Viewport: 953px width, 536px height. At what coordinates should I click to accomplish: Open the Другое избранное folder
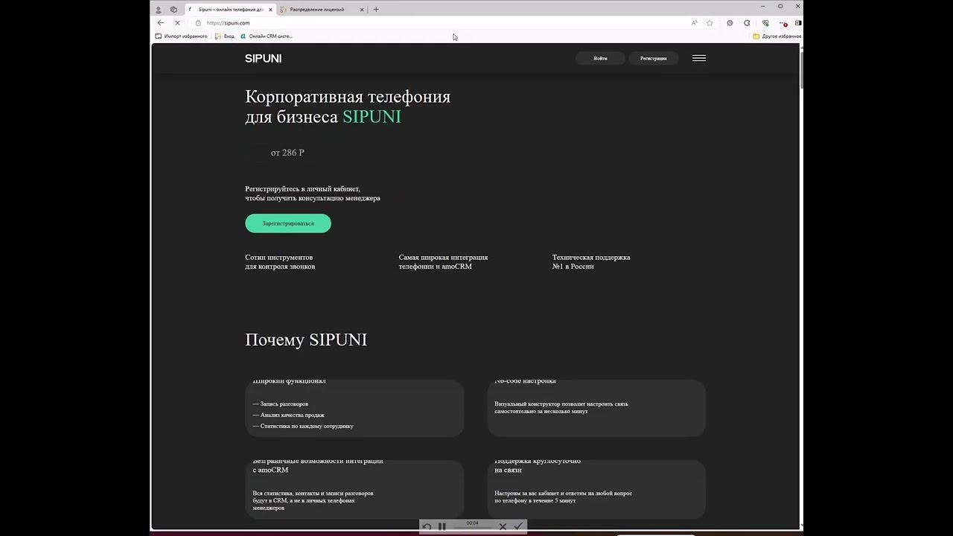click(777, 36)
